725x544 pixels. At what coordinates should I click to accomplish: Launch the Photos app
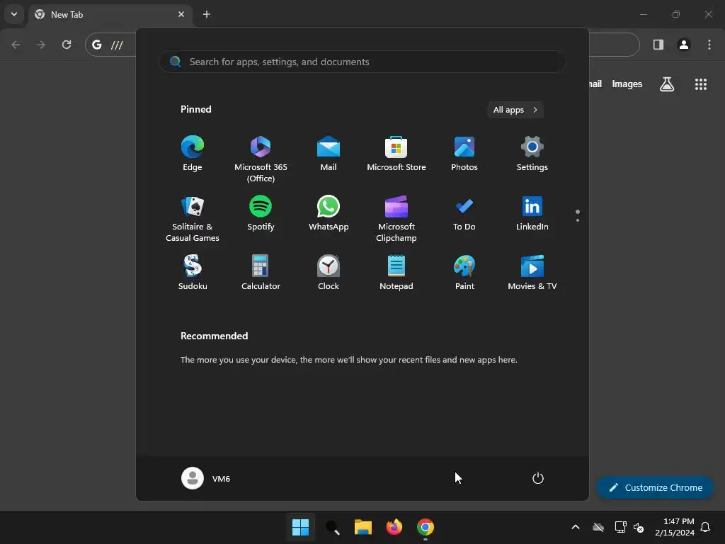click(464, 154)
